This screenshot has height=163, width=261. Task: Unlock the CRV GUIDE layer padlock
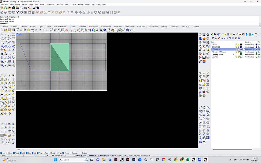tap(238, 47)
